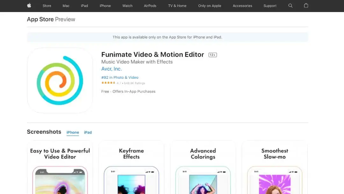Open the AirPods menu
The image size is (344, 194).
150,6
